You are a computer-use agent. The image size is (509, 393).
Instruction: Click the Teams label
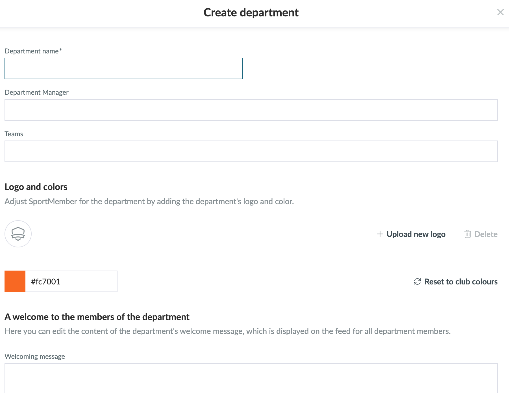14,134
